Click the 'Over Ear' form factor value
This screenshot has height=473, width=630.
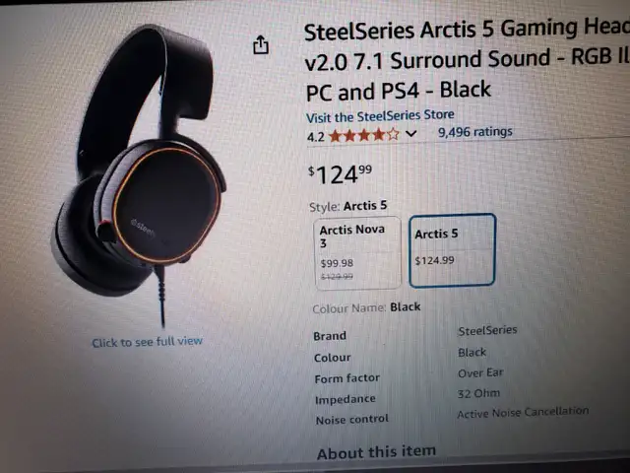coord(480,372)
